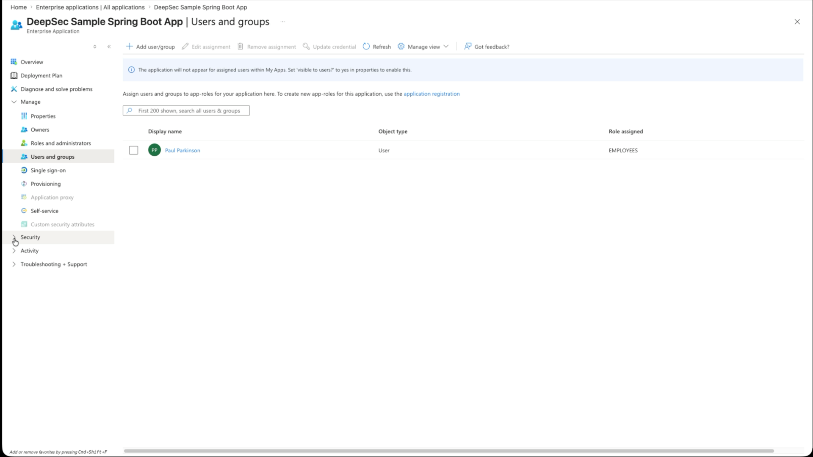Click the User object type cell
This screenshot has height=457, width=813.
click(384, 150)
